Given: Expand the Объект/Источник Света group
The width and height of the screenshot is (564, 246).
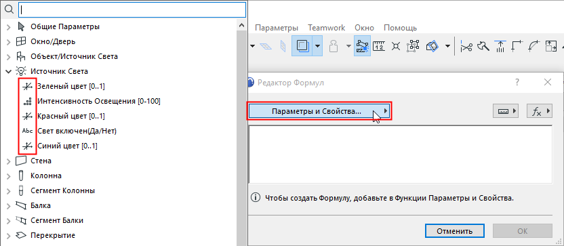Looking at the screenshot, I should click(9, 56).
